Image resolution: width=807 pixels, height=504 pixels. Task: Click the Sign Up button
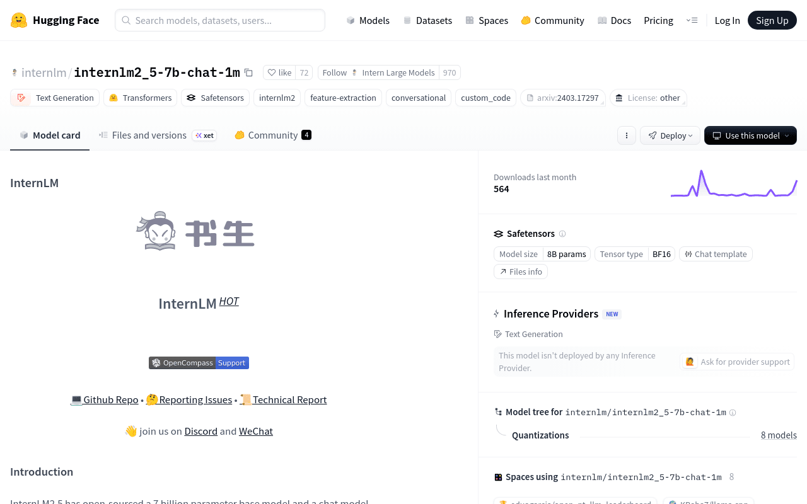click(x=772, y=20)
